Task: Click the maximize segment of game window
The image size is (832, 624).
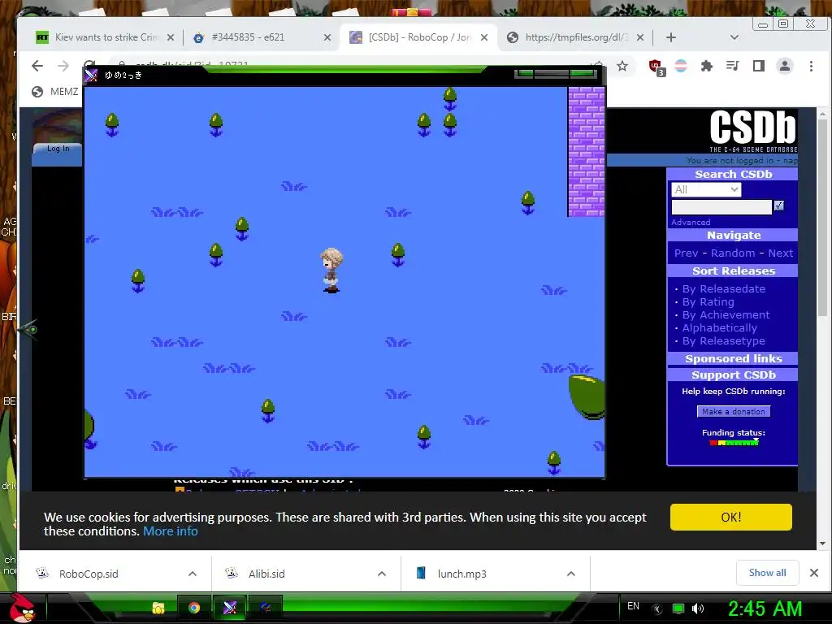Action: coord(552,73)
